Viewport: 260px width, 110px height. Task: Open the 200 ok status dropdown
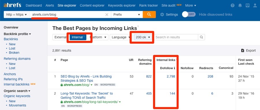143,37
